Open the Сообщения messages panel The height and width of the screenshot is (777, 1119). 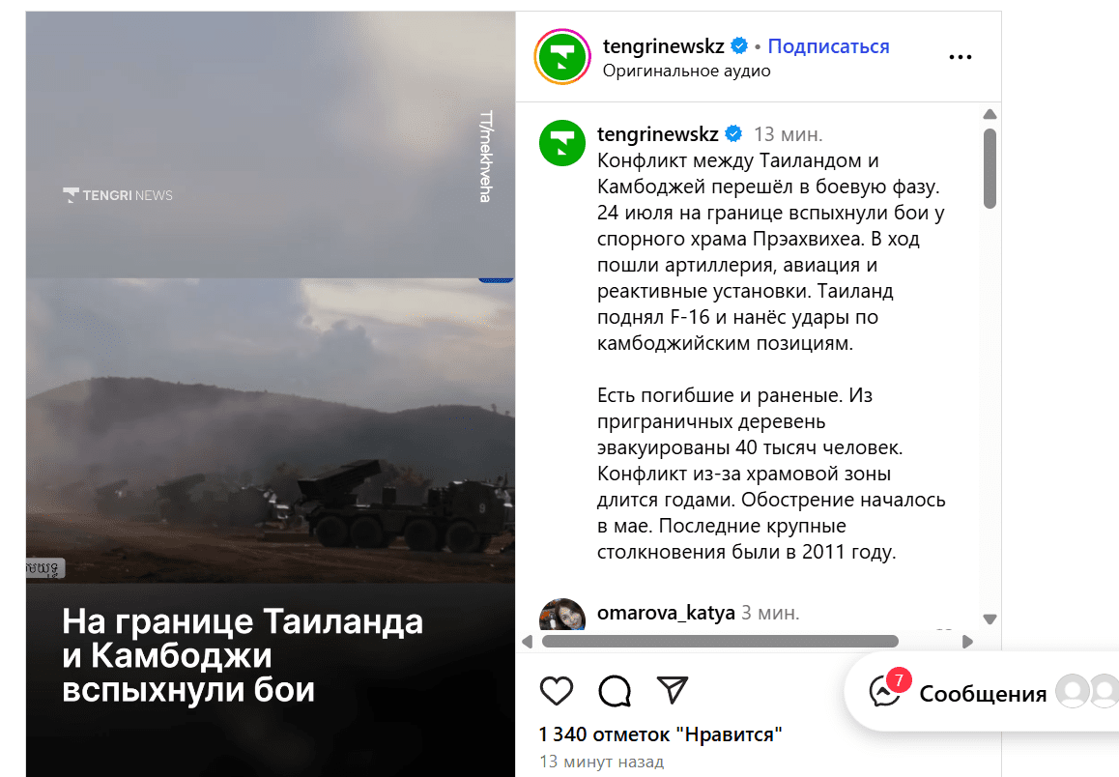983,694
